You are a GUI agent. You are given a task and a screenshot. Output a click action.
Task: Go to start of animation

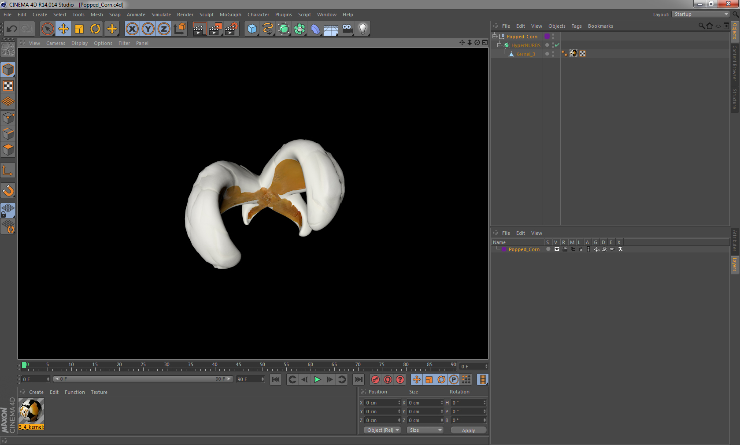(276, 379)
